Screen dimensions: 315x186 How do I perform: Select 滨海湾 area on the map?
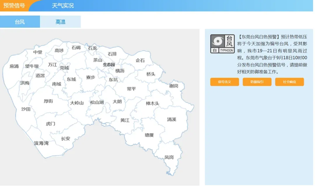click(x=41, y=143)
